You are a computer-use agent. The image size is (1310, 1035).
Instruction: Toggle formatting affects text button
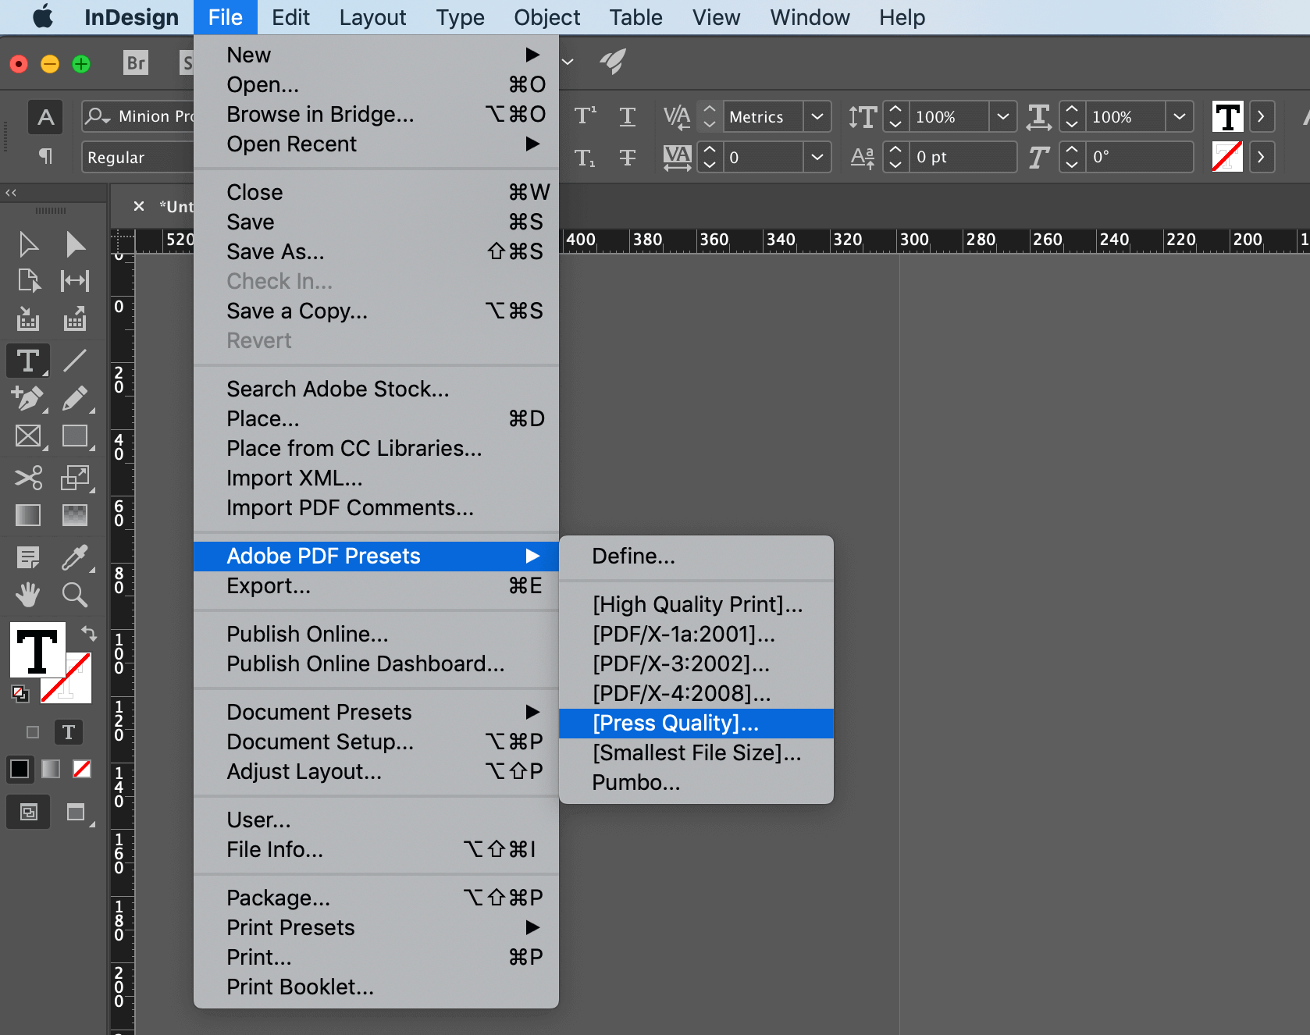coord(69,732)
